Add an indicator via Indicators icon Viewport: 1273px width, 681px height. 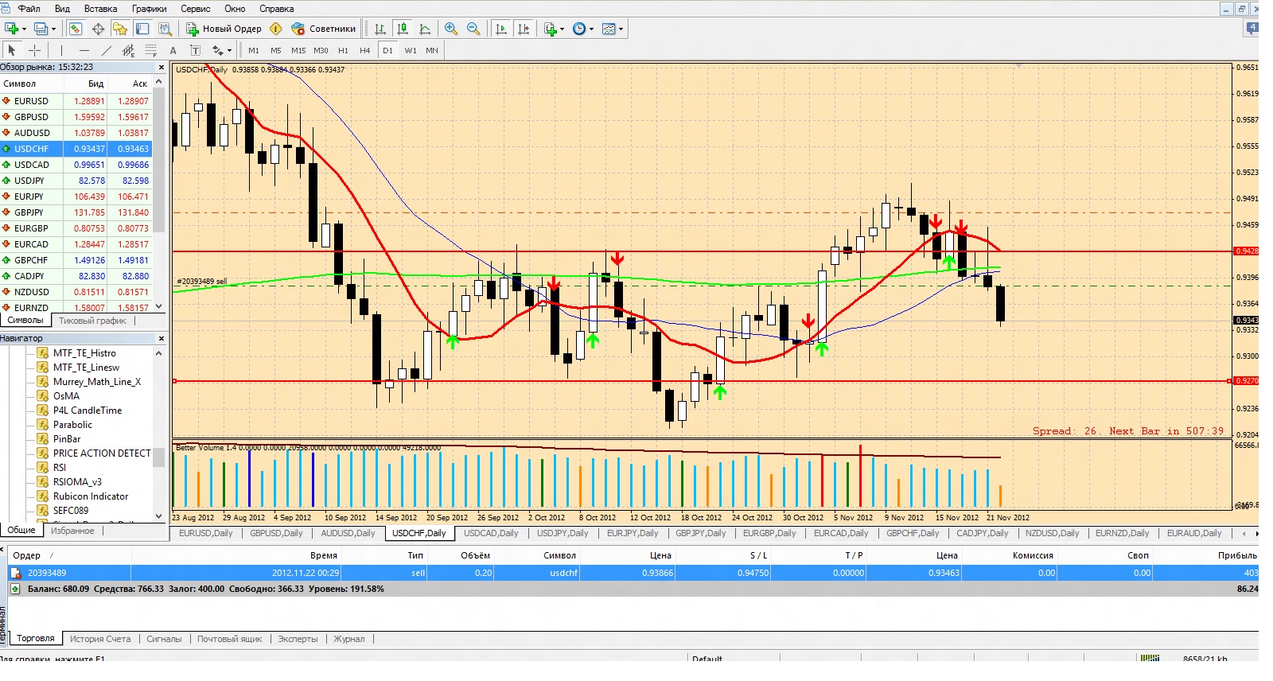pyautogui.click(x=551, y=29)
